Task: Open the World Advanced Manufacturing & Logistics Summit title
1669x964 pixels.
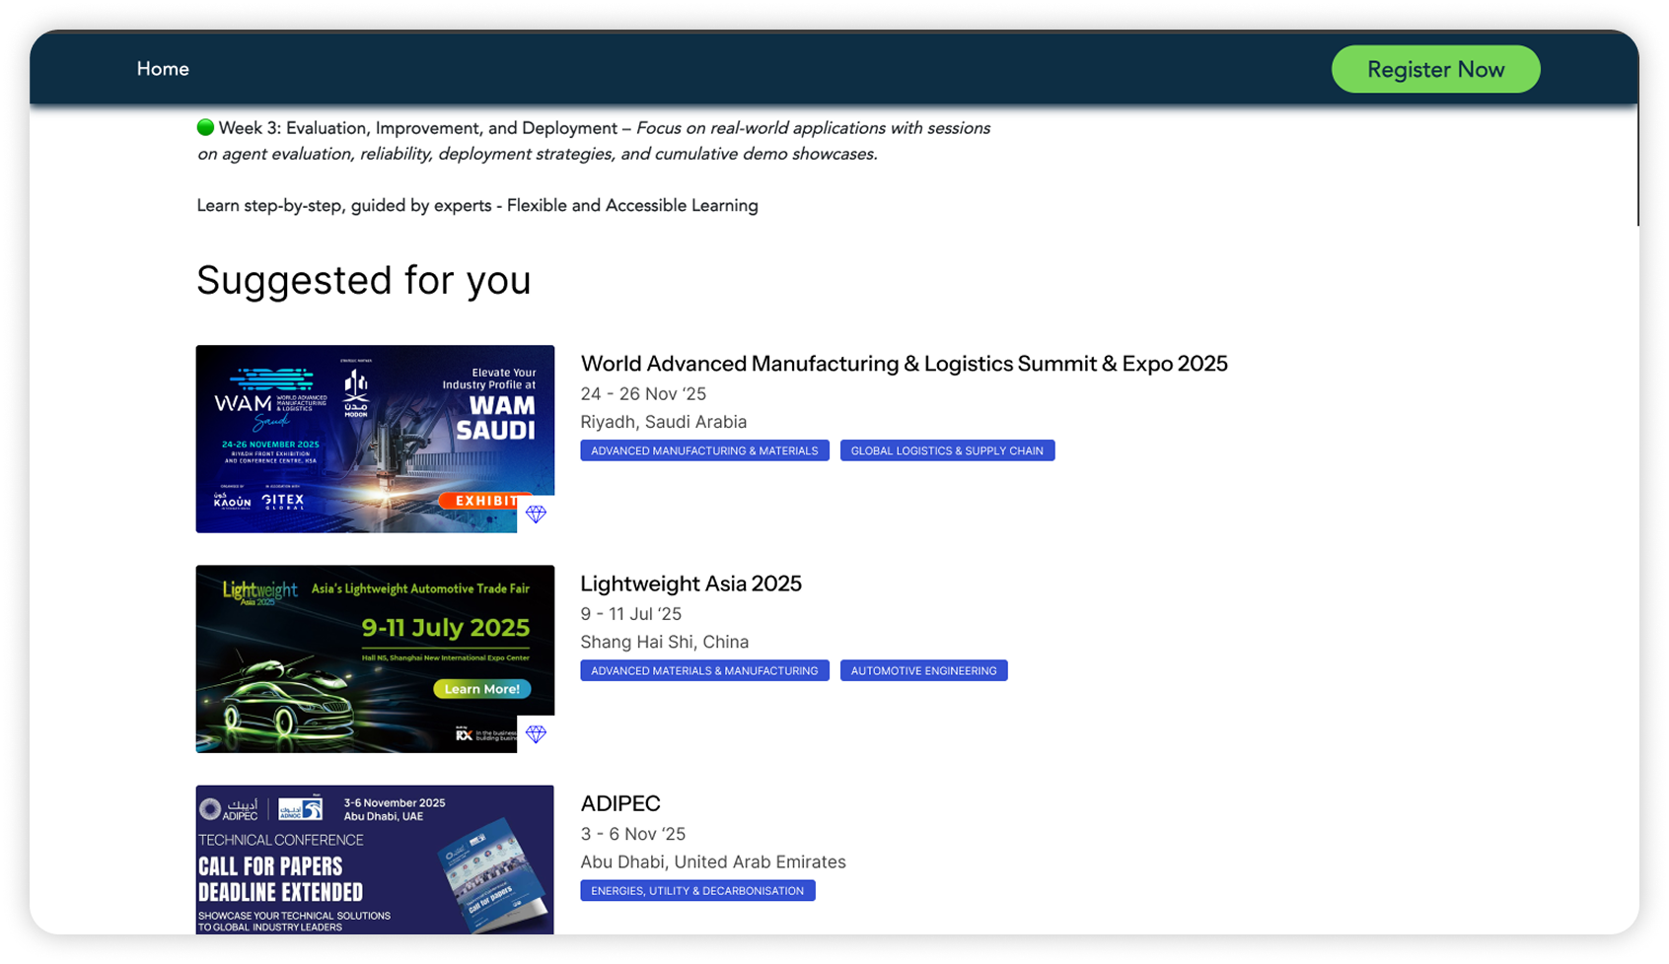Action: pyautogui.click(x=904, y=364)
